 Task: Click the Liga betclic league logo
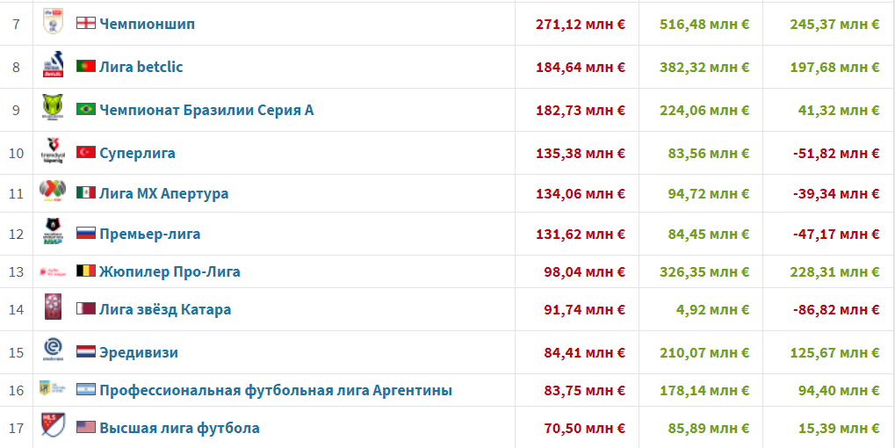(x=53, y=67)
